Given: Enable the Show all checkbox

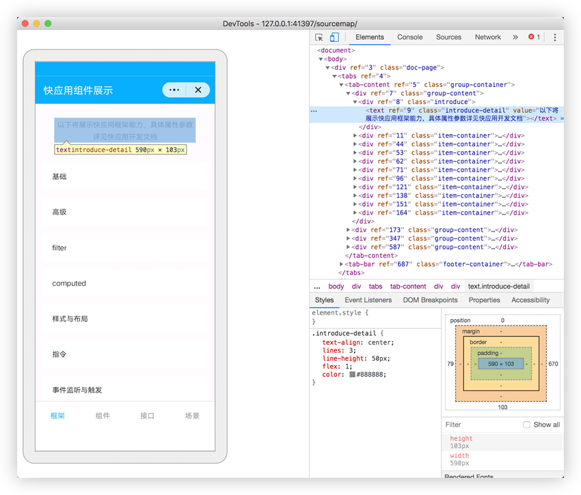Looking at the screenshot, I should (526, 425).
